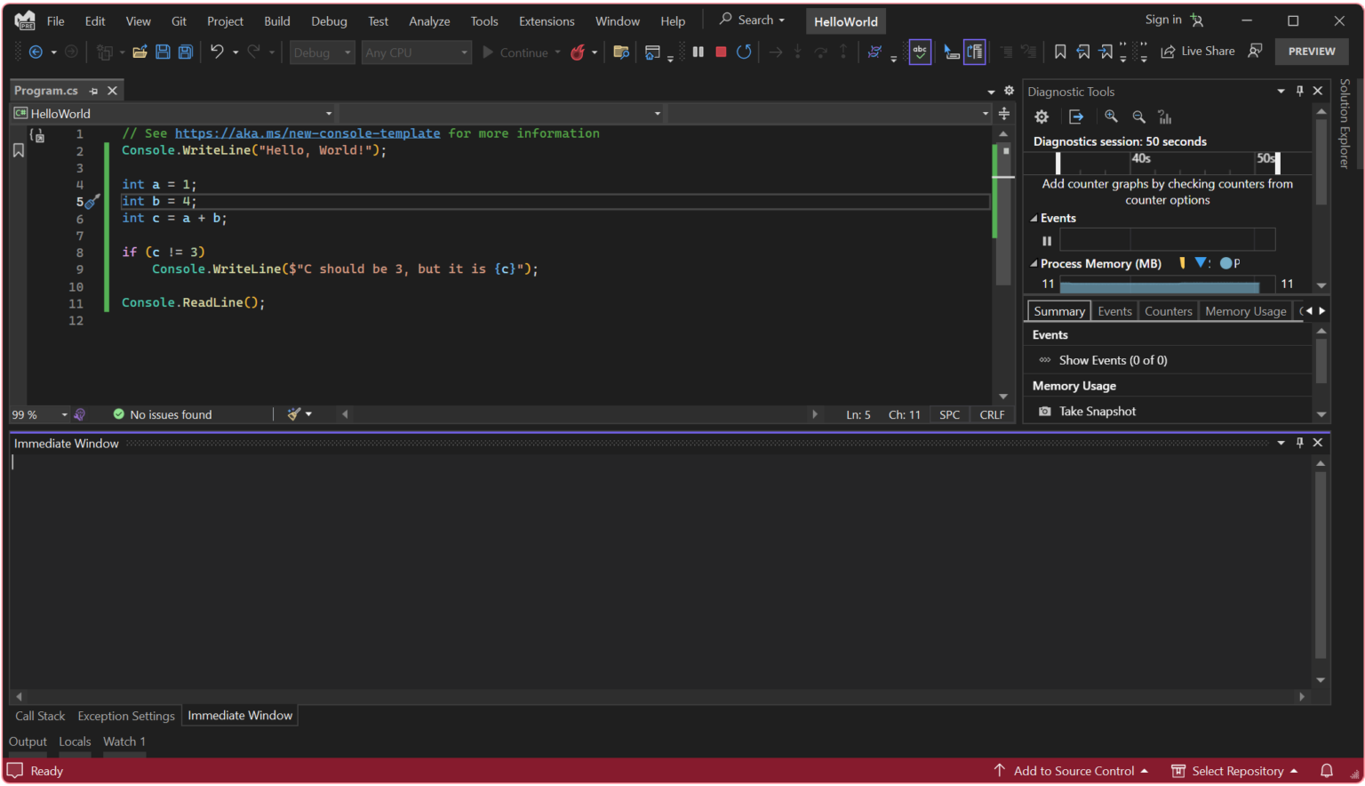Zoom in on the diagnostics timeline
Screen dimensions: 1365x786
click(1111, 116)
